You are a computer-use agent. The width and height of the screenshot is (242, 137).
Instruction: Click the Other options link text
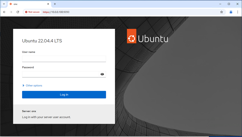pos(34,86)
